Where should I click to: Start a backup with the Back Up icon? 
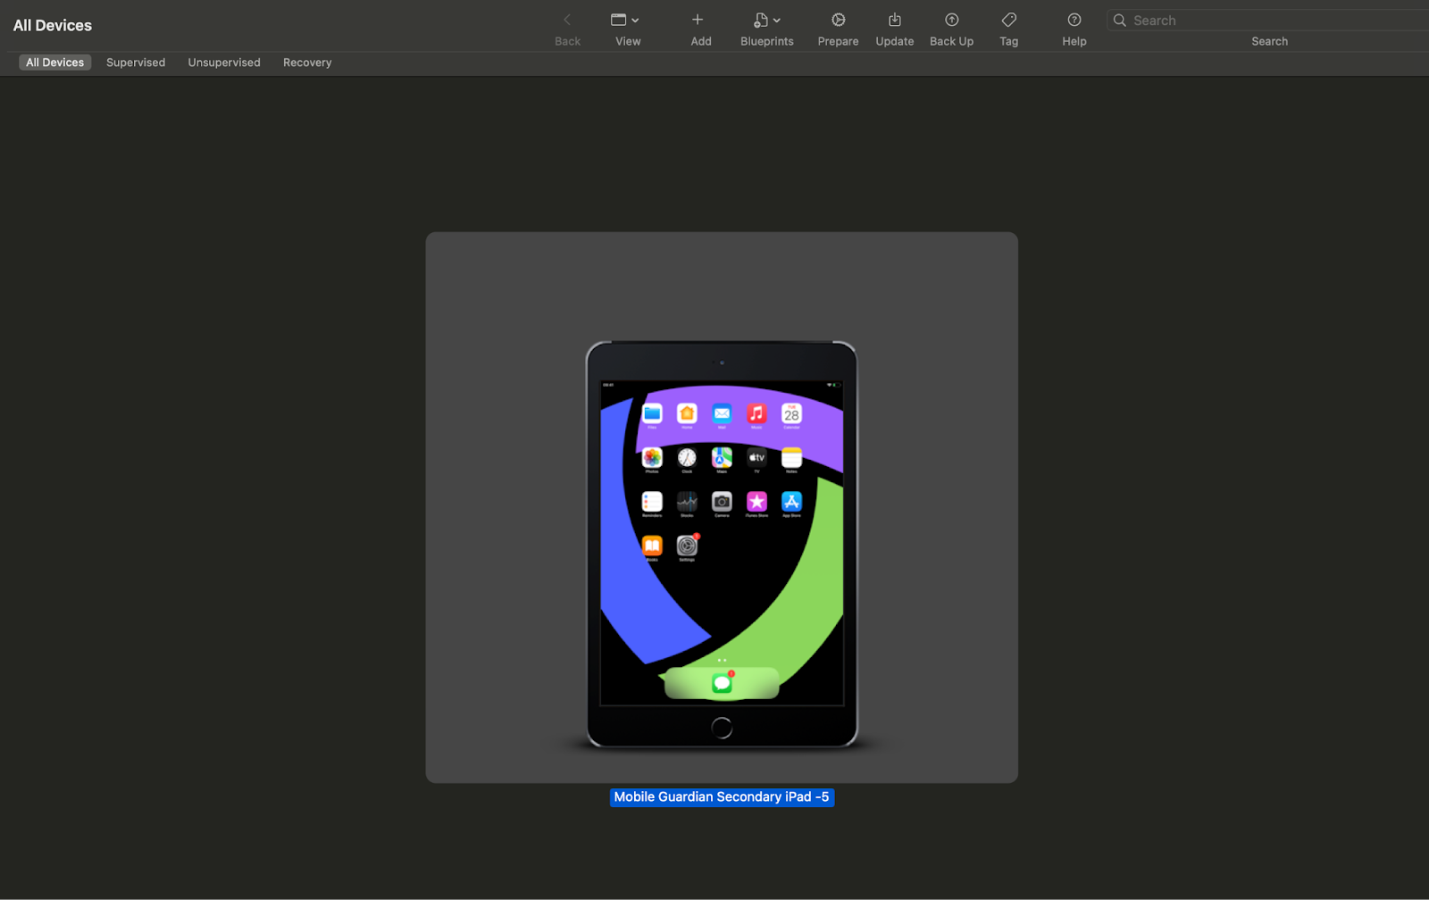click(x=951, y=20)
